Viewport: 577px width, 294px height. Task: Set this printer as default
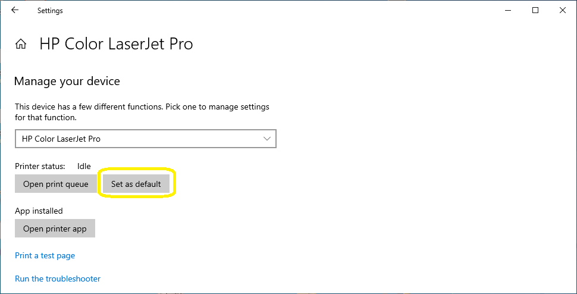[136, 184]
